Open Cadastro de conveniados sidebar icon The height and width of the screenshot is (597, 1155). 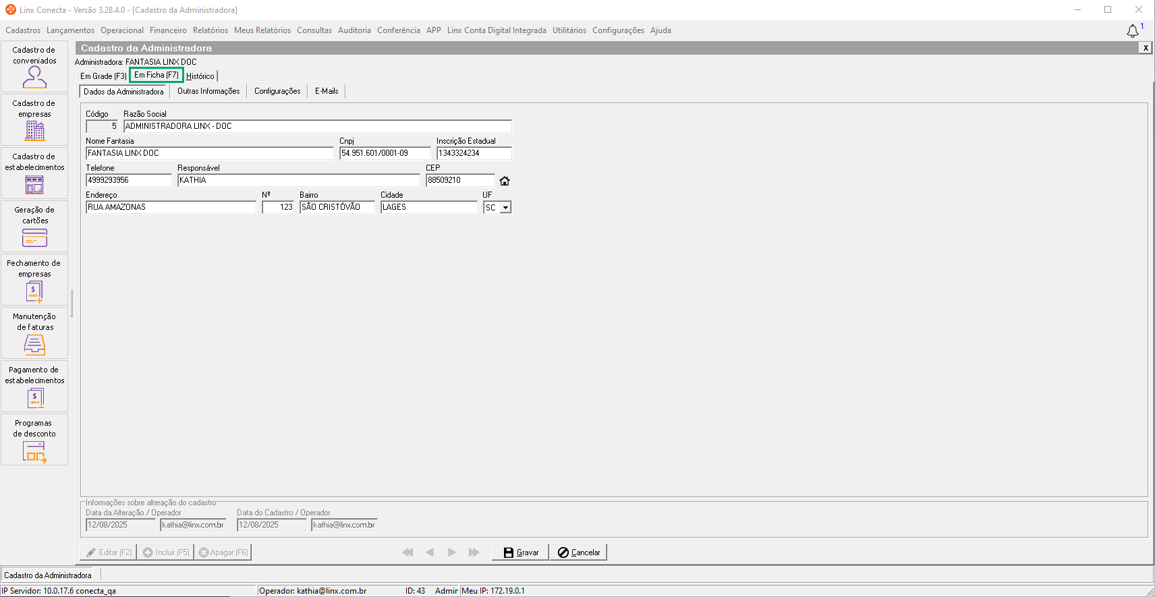pyautogui.click(x=34, y=67)
